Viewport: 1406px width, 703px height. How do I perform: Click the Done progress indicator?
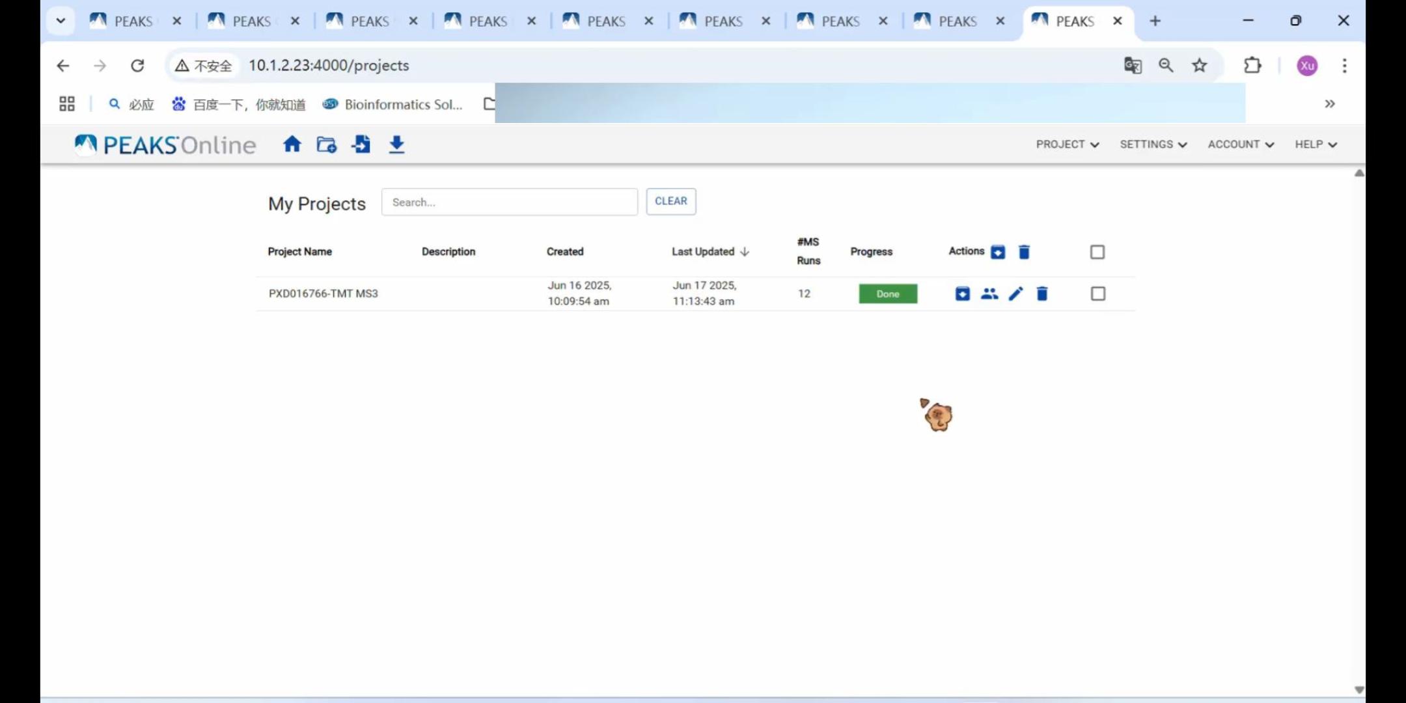[x=887, y=294]
